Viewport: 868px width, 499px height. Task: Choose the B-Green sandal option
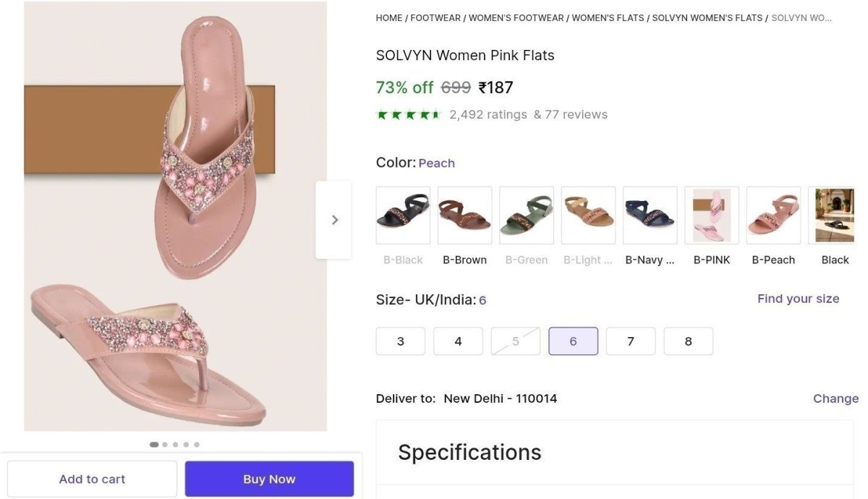coord(526,215)
